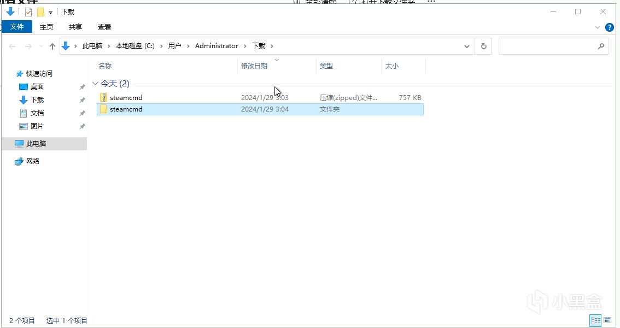Sort by the 名称 column header
This screenshot has height=328, width=620.
(x=105, y=66)
